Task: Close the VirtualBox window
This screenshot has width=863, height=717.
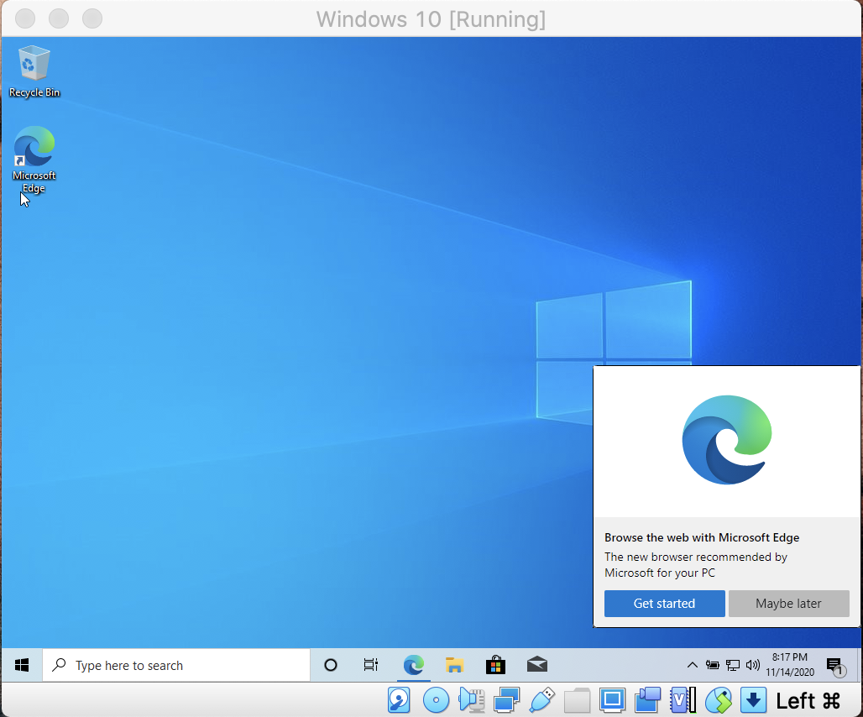Action: click(25, 18)
